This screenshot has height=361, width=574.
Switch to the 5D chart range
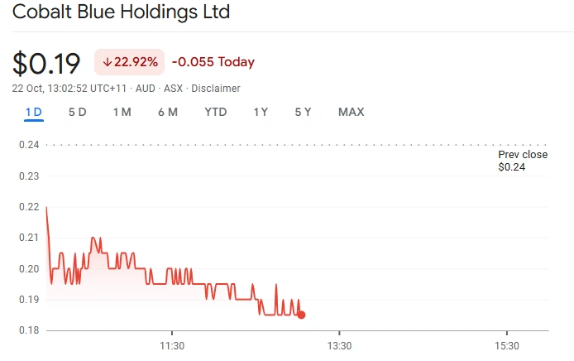77,112
